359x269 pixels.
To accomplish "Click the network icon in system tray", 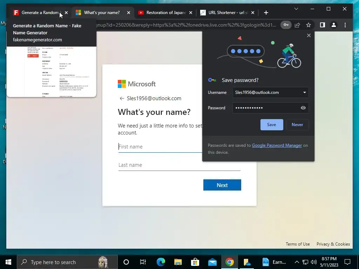I will click(305, 262).
